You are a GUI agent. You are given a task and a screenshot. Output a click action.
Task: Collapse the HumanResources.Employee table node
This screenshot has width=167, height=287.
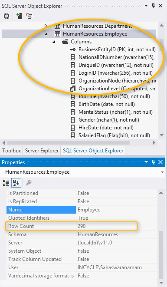coord(46,34)
